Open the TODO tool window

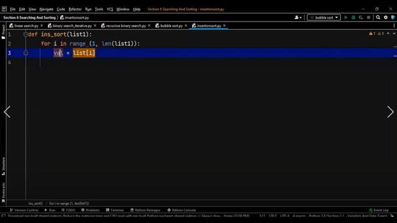68,210
